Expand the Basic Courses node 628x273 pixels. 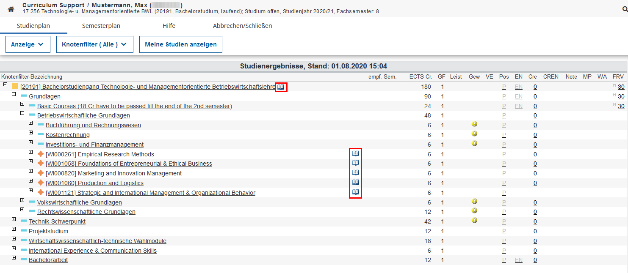22,104
